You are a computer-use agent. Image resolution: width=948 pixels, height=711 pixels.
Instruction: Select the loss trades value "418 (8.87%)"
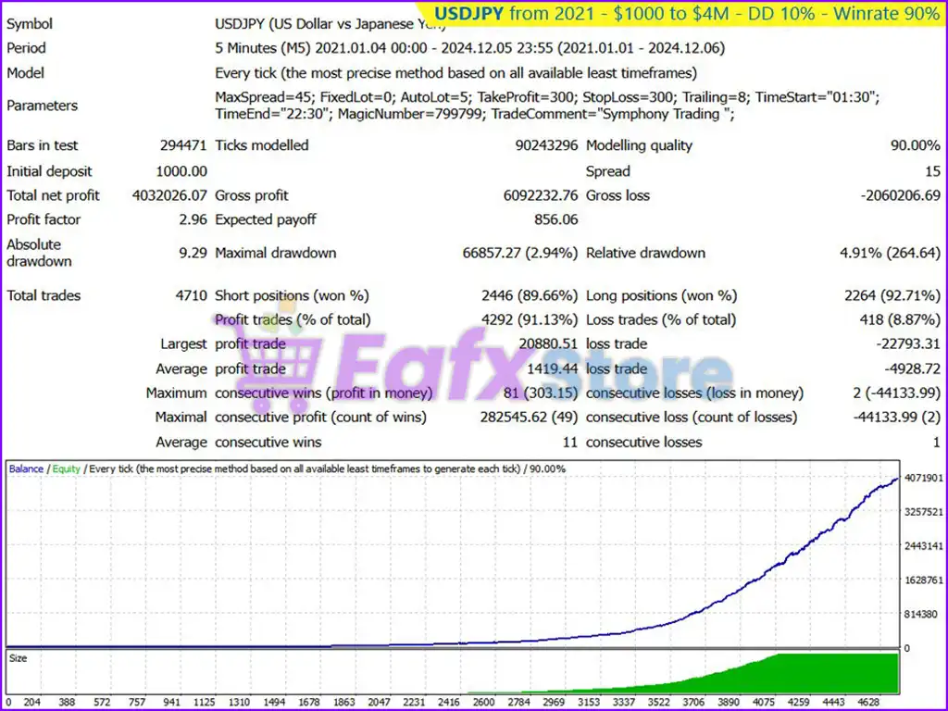click(x=900, y=320)
